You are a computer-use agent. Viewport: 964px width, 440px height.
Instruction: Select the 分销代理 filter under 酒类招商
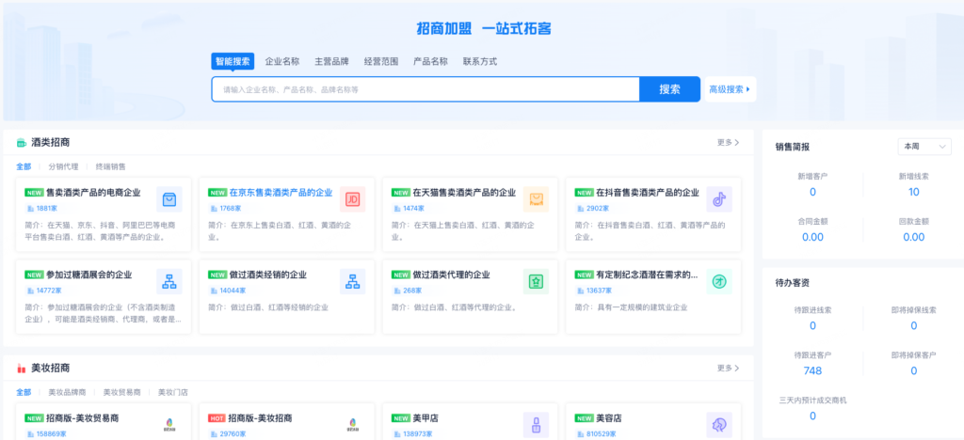[64, 166]
